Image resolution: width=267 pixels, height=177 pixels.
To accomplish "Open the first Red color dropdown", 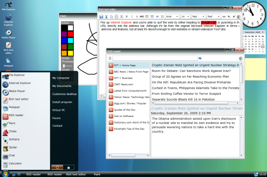I will (198, 16).
